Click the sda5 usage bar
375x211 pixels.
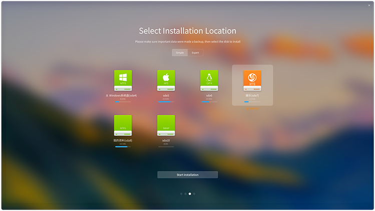click(166, 102)
